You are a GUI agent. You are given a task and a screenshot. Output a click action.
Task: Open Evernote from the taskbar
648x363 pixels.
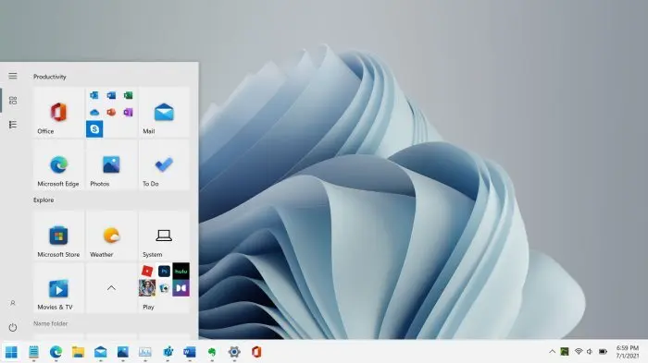212,352
